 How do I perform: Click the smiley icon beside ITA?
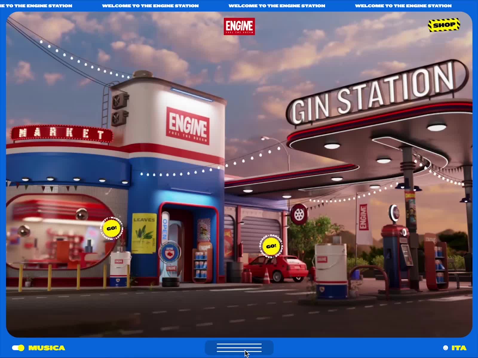point(446,348)
